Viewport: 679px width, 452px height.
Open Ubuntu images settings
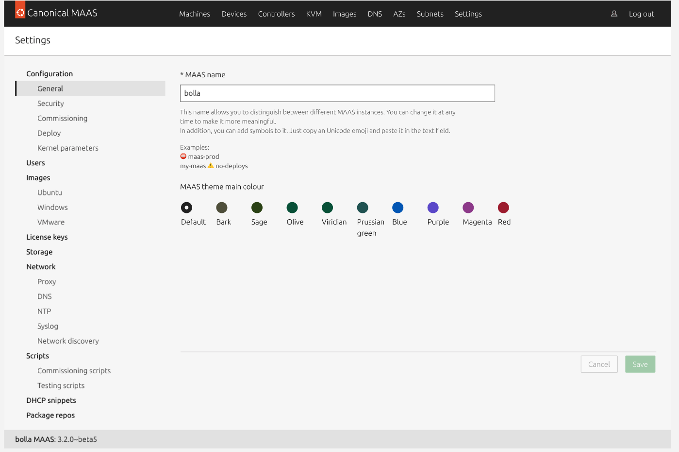coord(50,192)
